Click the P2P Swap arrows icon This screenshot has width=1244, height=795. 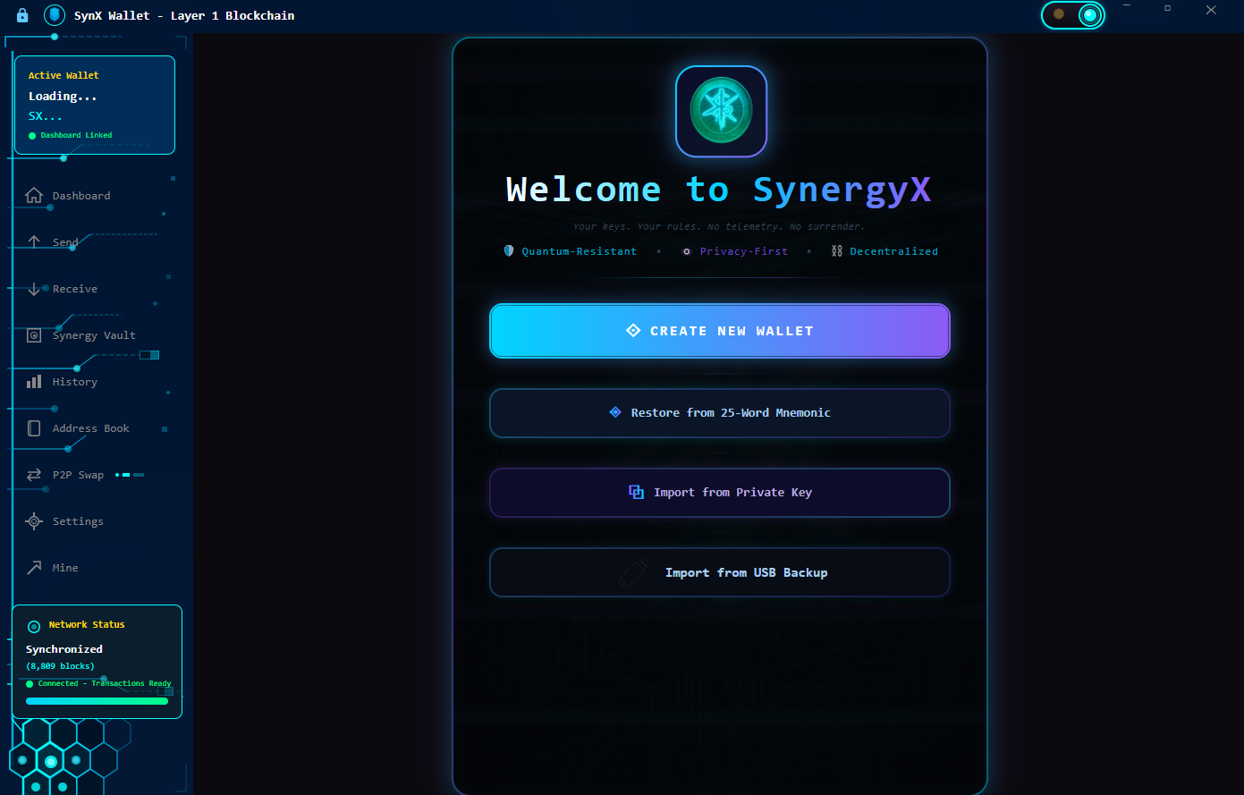[34, 475]
